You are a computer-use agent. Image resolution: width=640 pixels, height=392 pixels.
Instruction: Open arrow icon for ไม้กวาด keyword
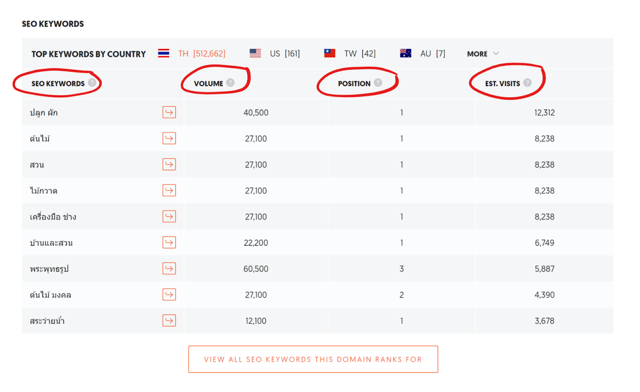[169, 190]
